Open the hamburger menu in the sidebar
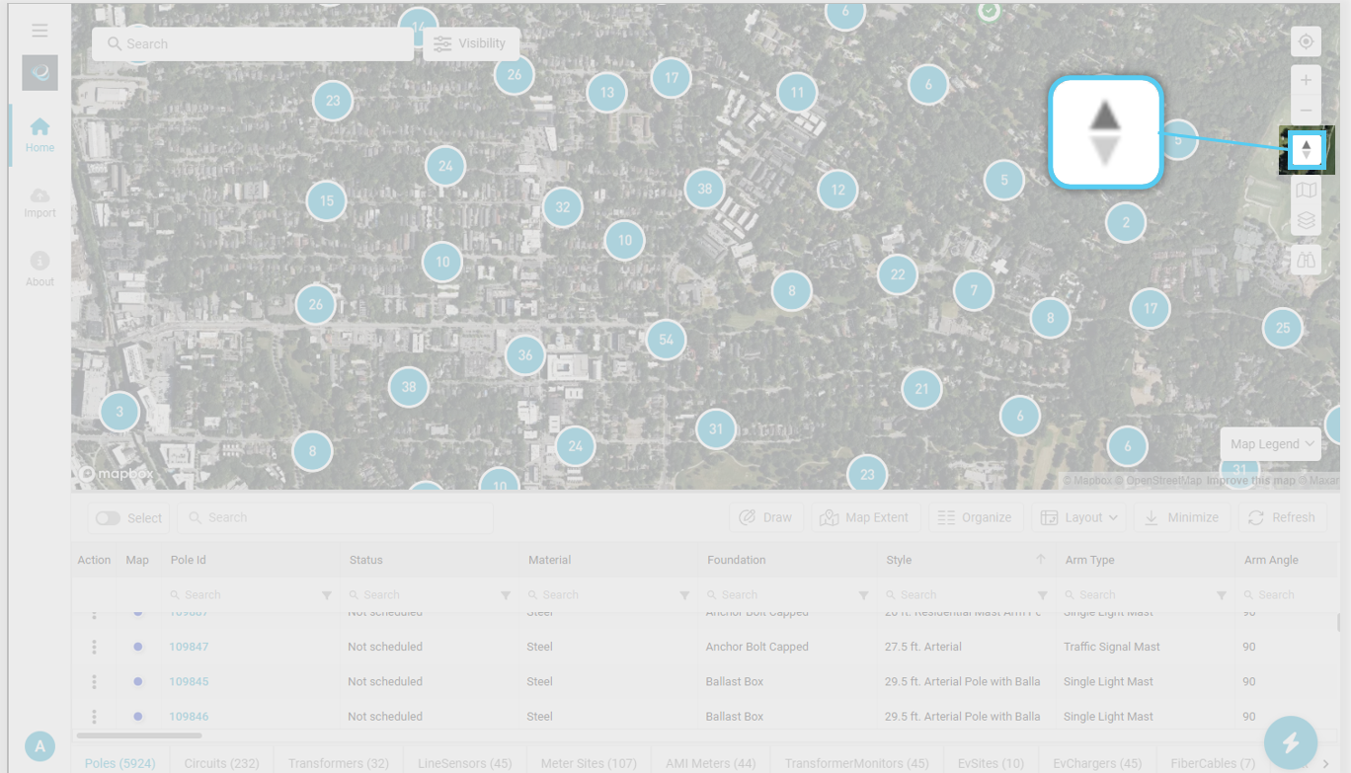Viewport: 1351px width, 773px height. pos(40,31)
